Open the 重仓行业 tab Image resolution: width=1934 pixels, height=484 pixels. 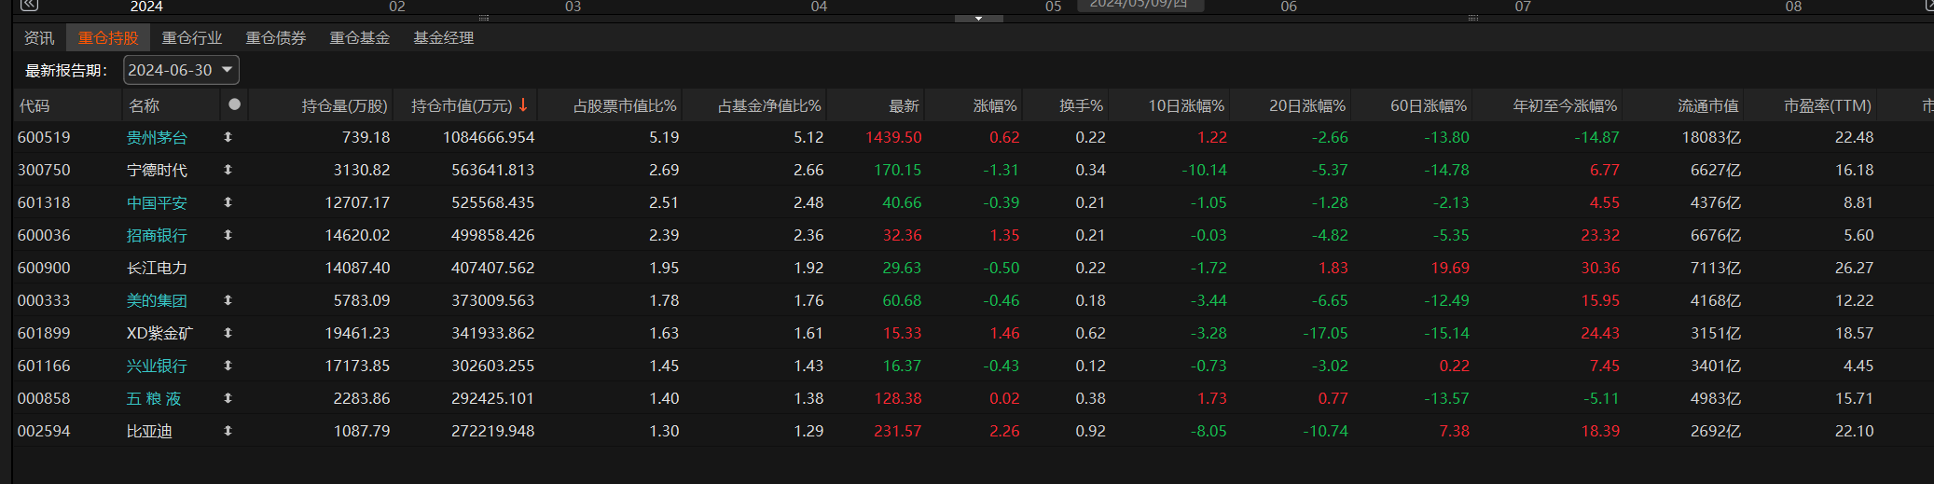coord(192,37)
